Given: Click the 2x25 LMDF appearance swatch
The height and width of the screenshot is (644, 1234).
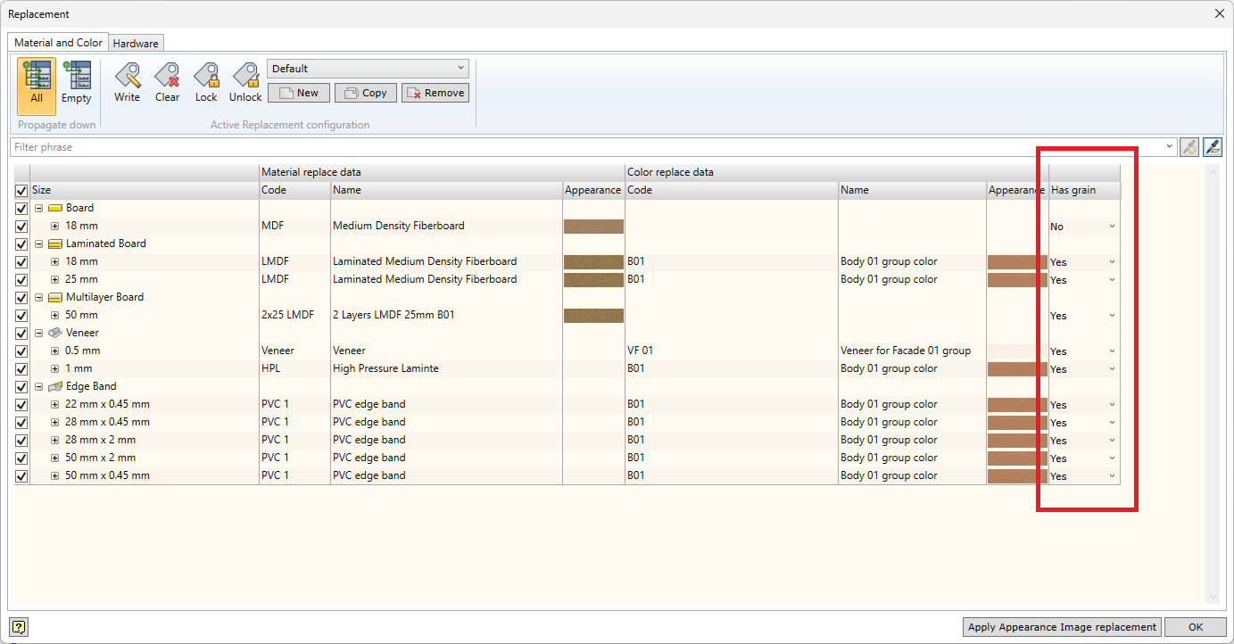Looking at the screenshot, I should pos(593,316).
